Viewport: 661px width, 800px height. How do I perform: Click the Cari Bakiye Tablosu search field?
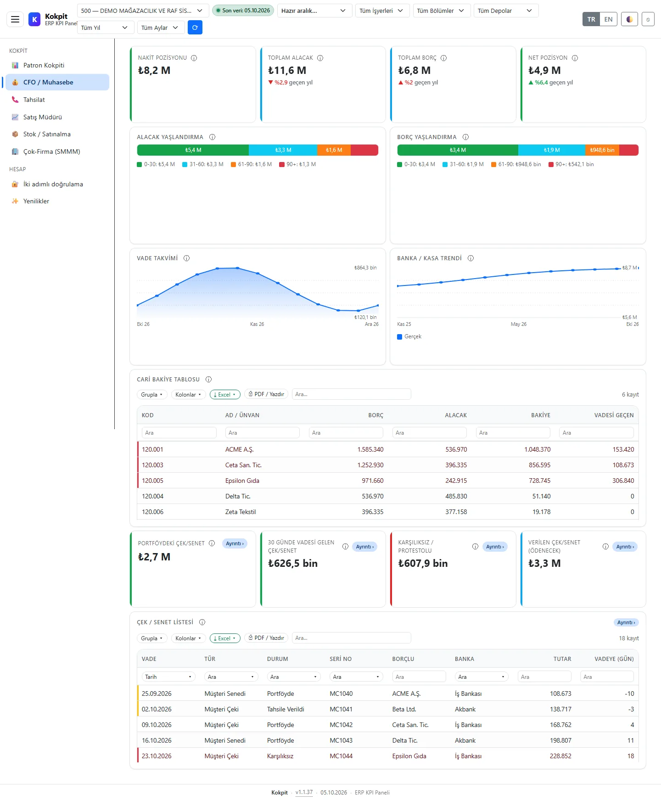click(351, 394)
